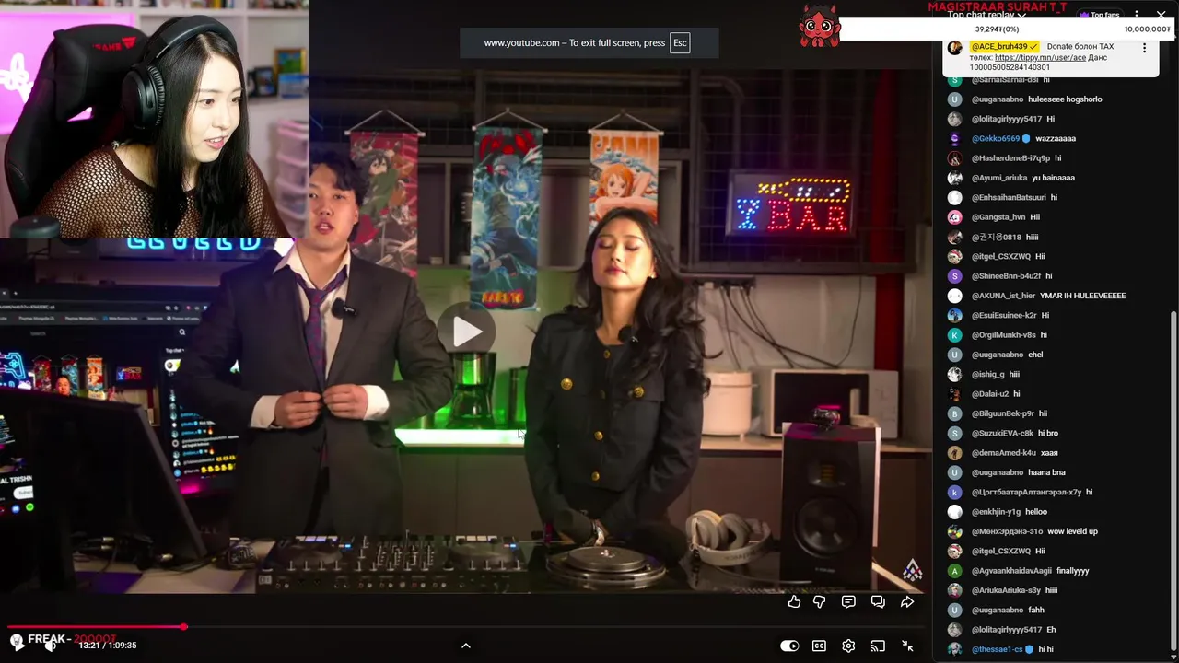Click avatar of @enkhjin-y1g
Viewport: 1179px width, 663px height.
pos(955,512)
